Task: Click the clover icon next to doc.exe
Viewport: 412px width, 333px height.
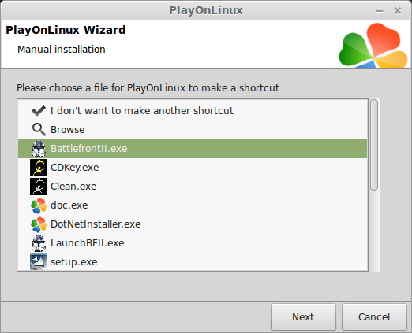Action: tap(39, 205)
